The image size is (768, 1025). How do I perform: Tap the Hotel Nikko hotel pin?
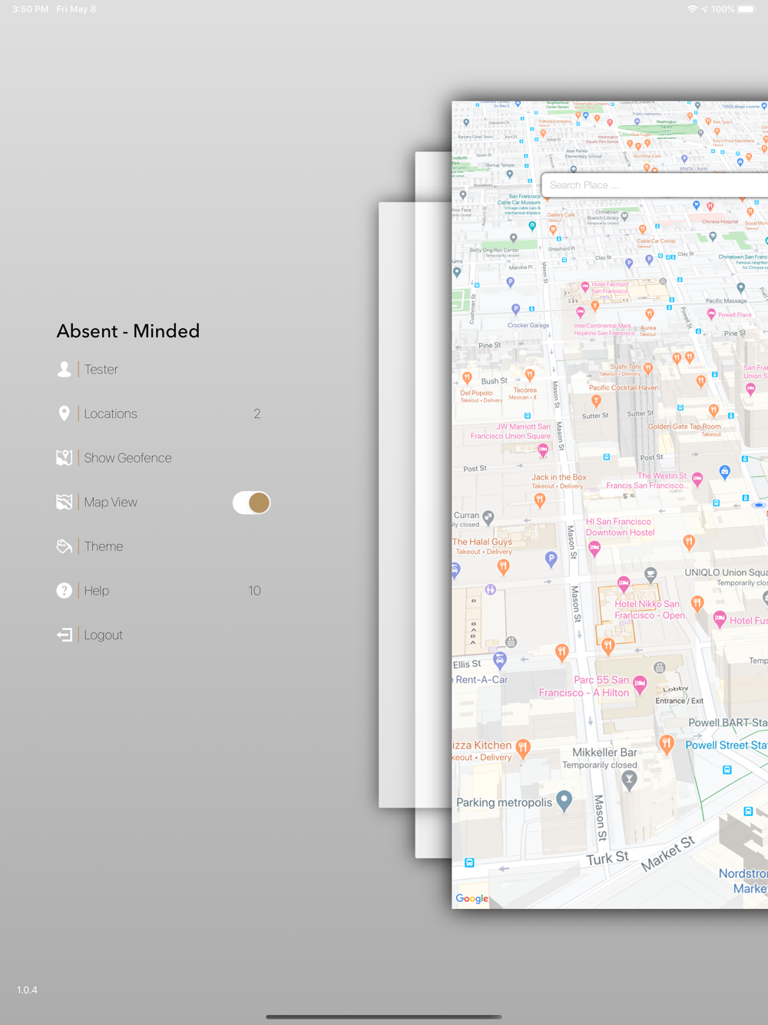(x=624, y=584)
